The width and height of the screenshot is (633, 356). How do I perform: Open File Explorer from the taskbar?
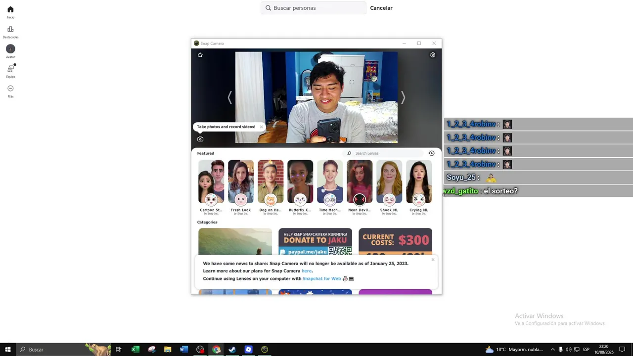click(x=168, y=350)
